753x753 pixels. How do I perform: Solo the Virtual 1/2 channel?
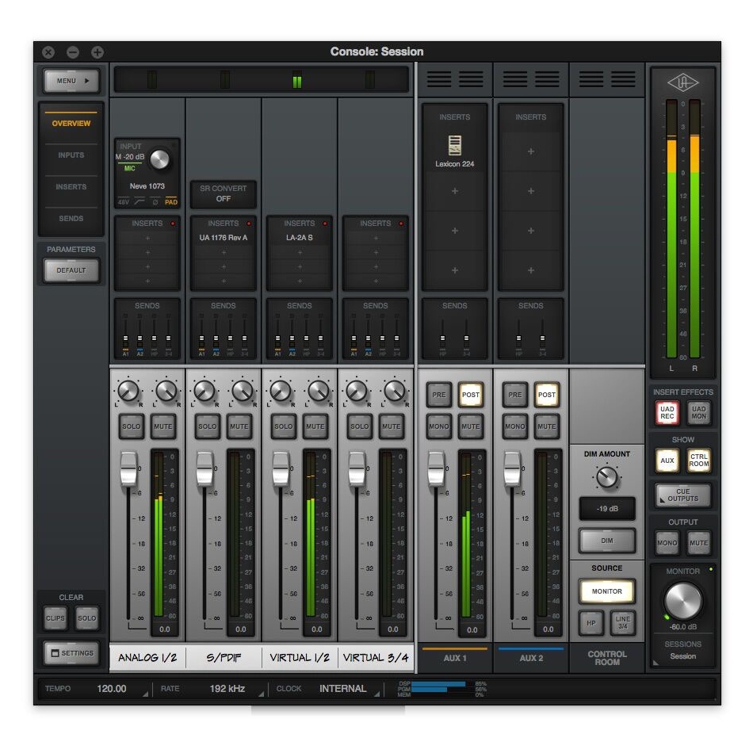283,426
